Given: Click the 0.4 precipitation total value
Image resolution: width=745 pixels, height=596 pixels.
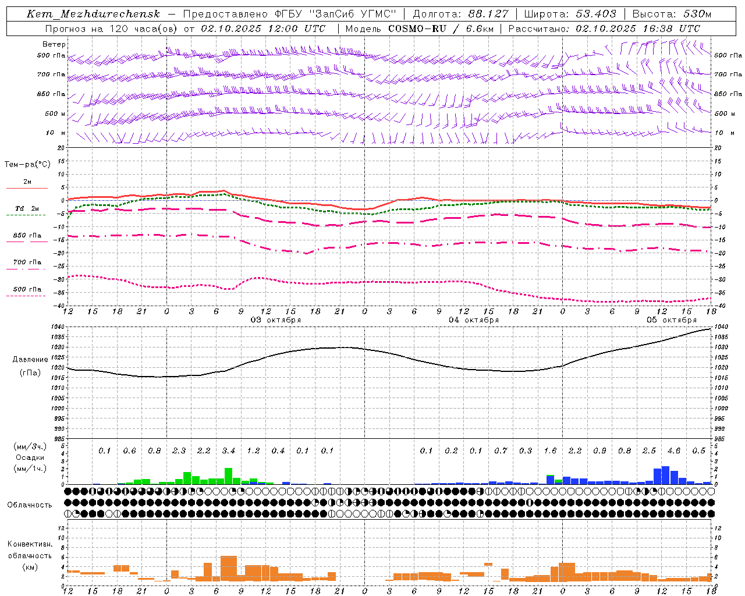Looking at the screenshot, I should 278,451.
